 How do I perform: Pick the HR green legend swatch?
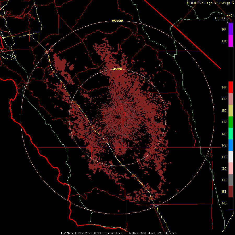(231, 122)
